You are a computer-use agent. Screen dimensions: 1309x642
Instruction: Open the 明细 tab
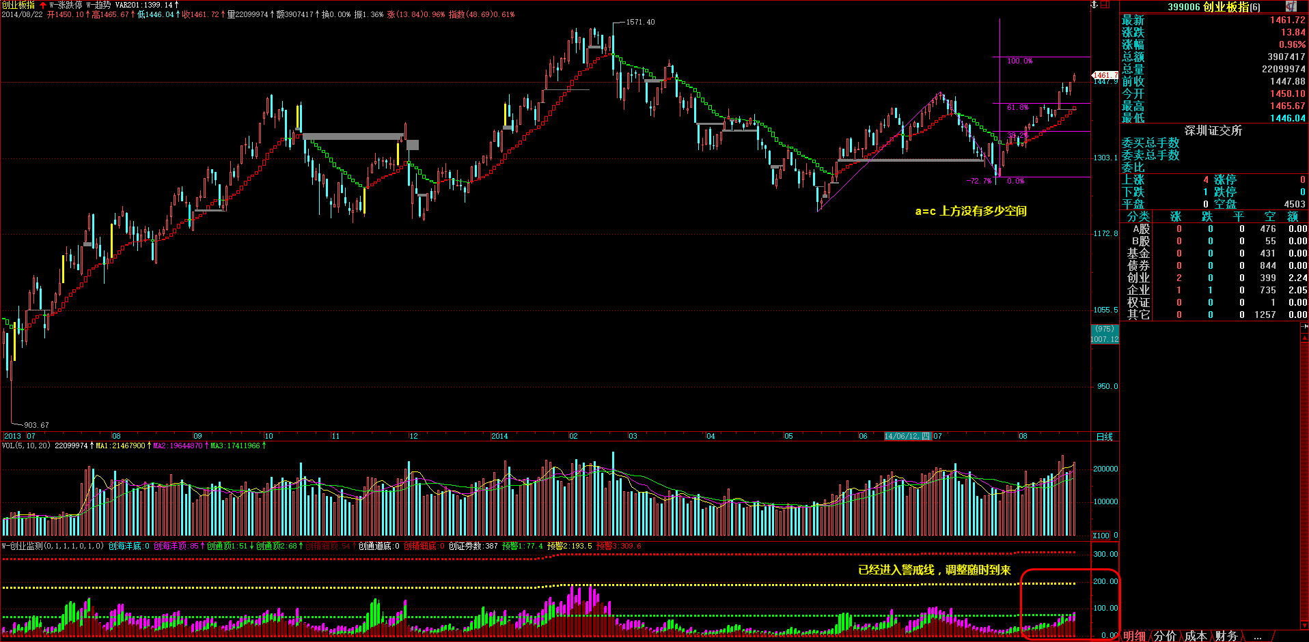pos(1134,636)
